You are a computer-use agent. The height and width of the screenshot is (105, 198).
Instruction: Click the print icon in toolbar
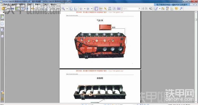coord(12,8)
